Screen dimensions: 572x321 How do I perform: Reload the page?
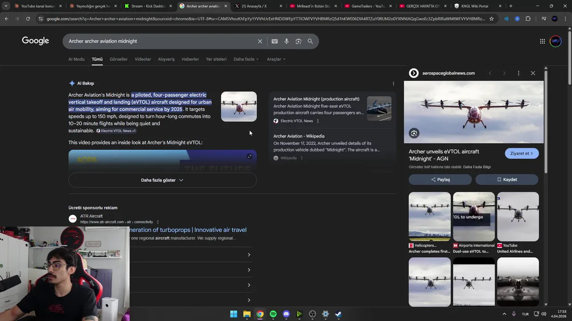coord(28,19)
